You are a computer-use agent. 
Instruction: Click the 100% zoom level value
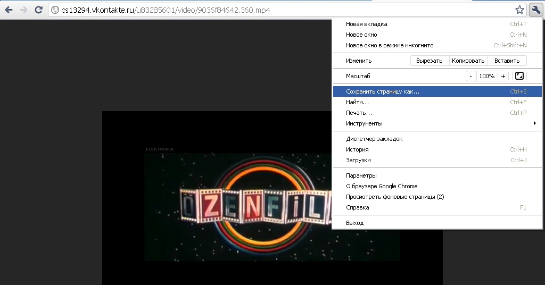[487, 76]
